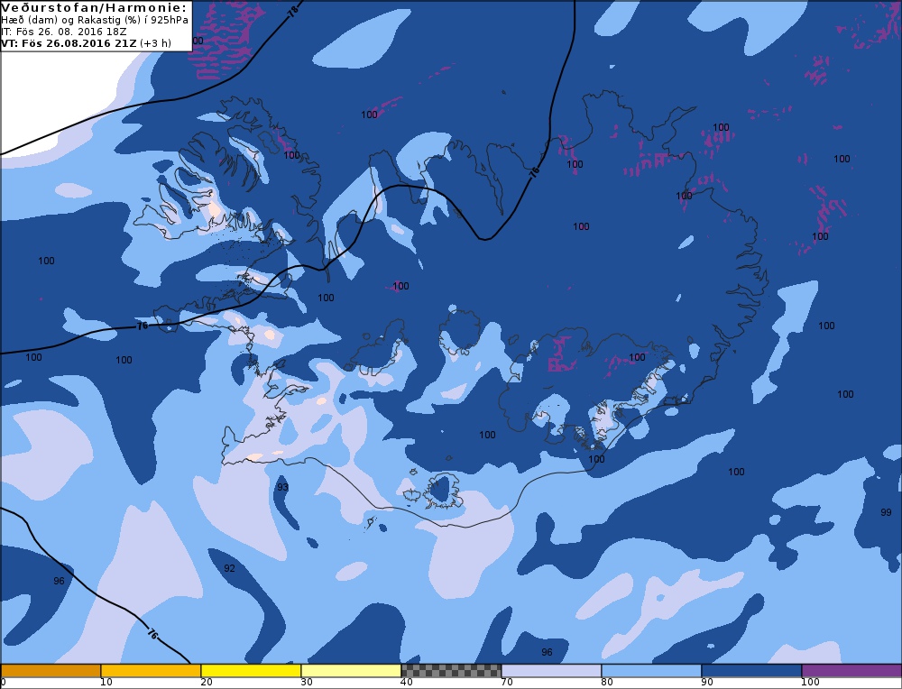Click the purple above-100 legend swatch
The image size is (902, 689).
[x=851, y=671]
